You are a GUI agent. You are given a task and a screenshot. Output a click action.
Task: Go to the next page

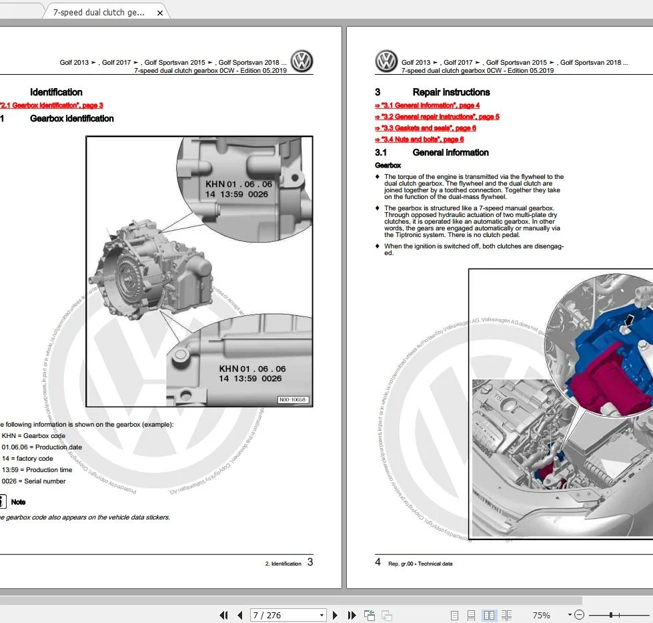pyautogui.click(x=336, y=615)
